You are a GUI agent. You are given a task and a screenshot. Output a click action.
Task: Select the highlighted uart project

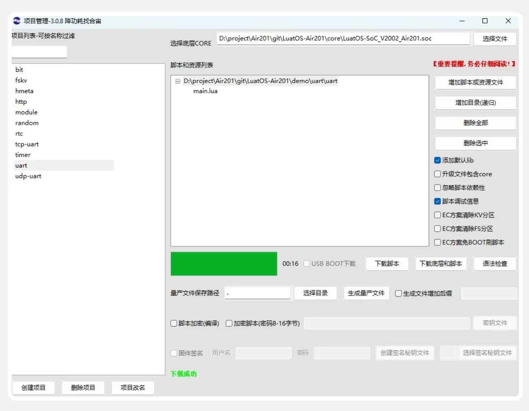tap(64, 166)
